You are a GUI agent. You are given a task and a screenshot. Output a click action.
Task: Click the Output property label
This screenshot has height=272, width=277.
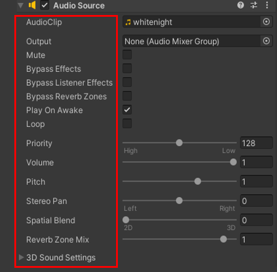tap(39, 41)
